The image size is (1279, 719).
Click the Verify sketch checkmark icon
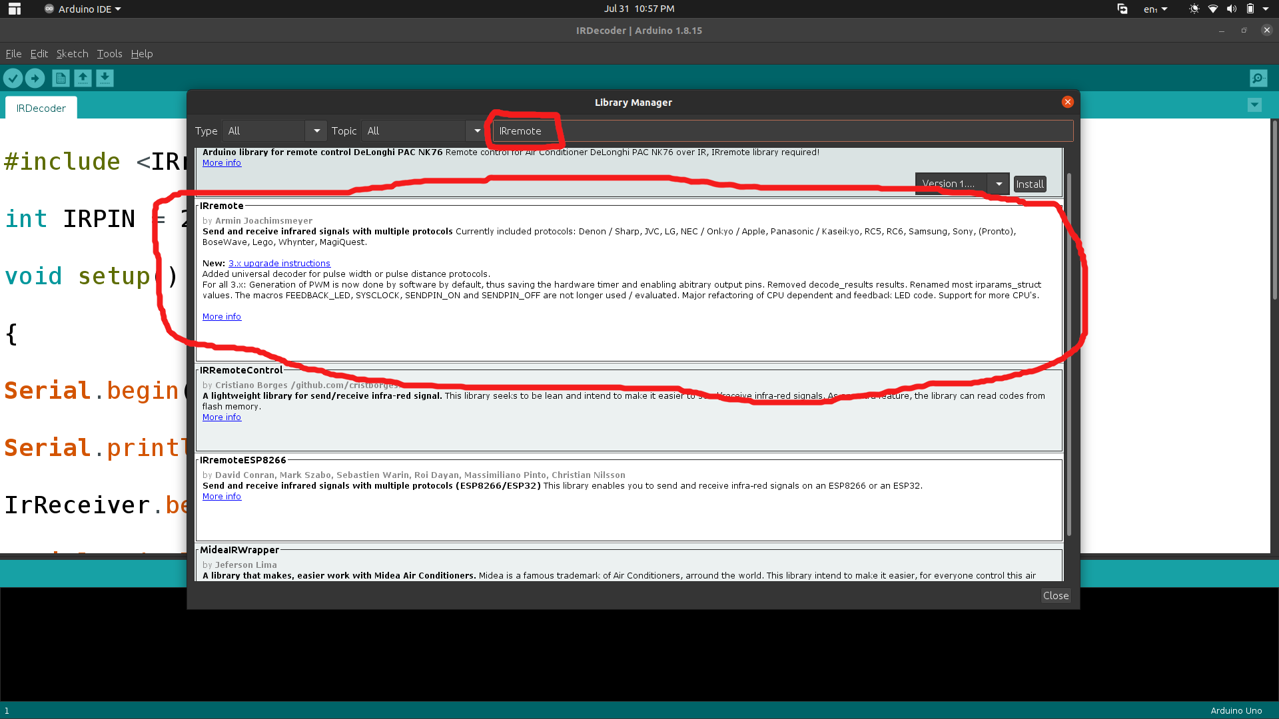13,79
